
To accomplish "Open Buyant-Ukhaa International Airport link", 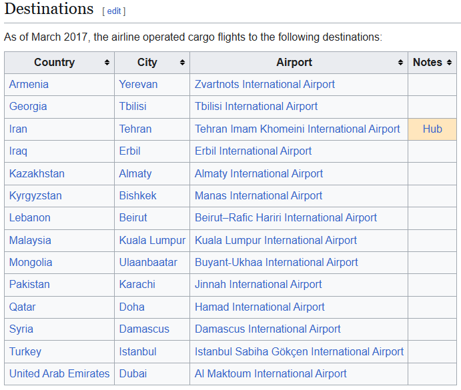I will (x=276, y=263).
